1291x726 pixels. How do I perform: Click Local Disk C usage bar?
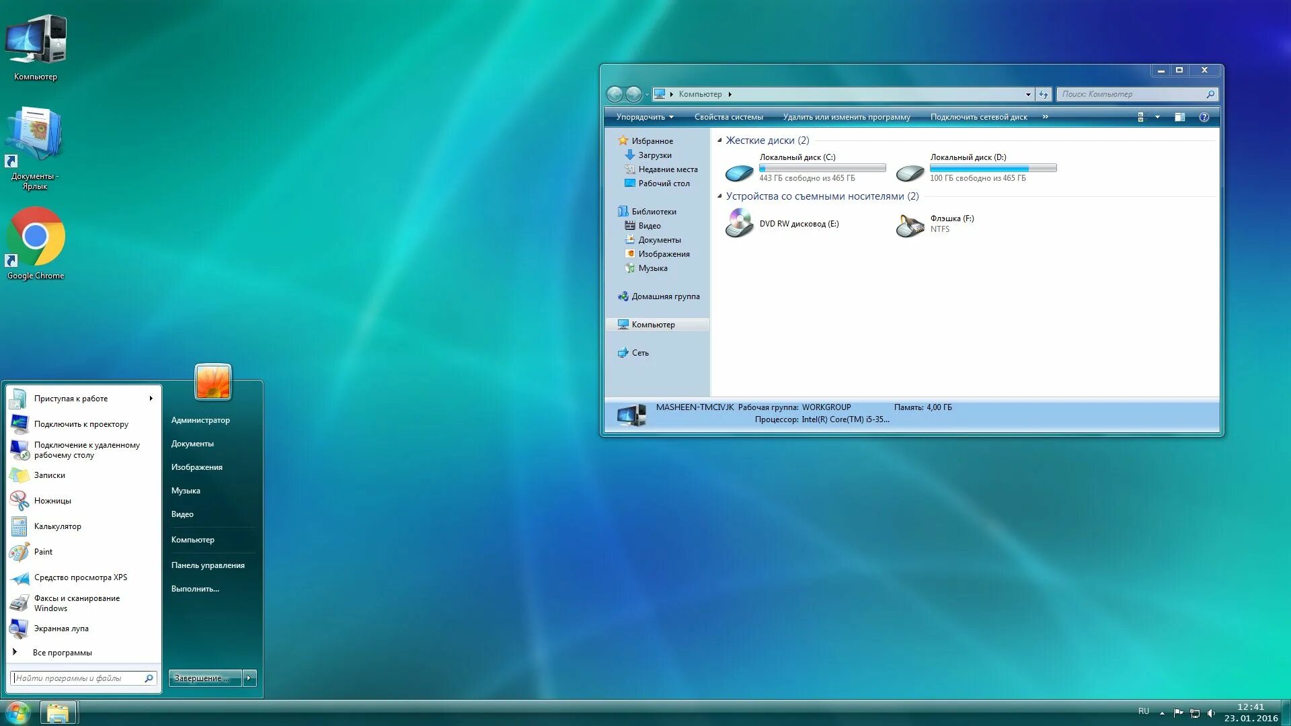tap(822, 168)
